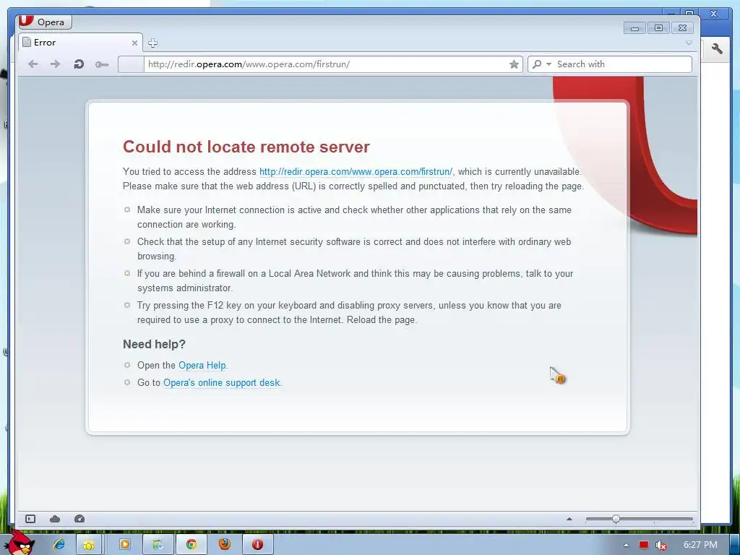Click the Search with field
The height and width of the screenshot is (555, 740).
(622, 64)
